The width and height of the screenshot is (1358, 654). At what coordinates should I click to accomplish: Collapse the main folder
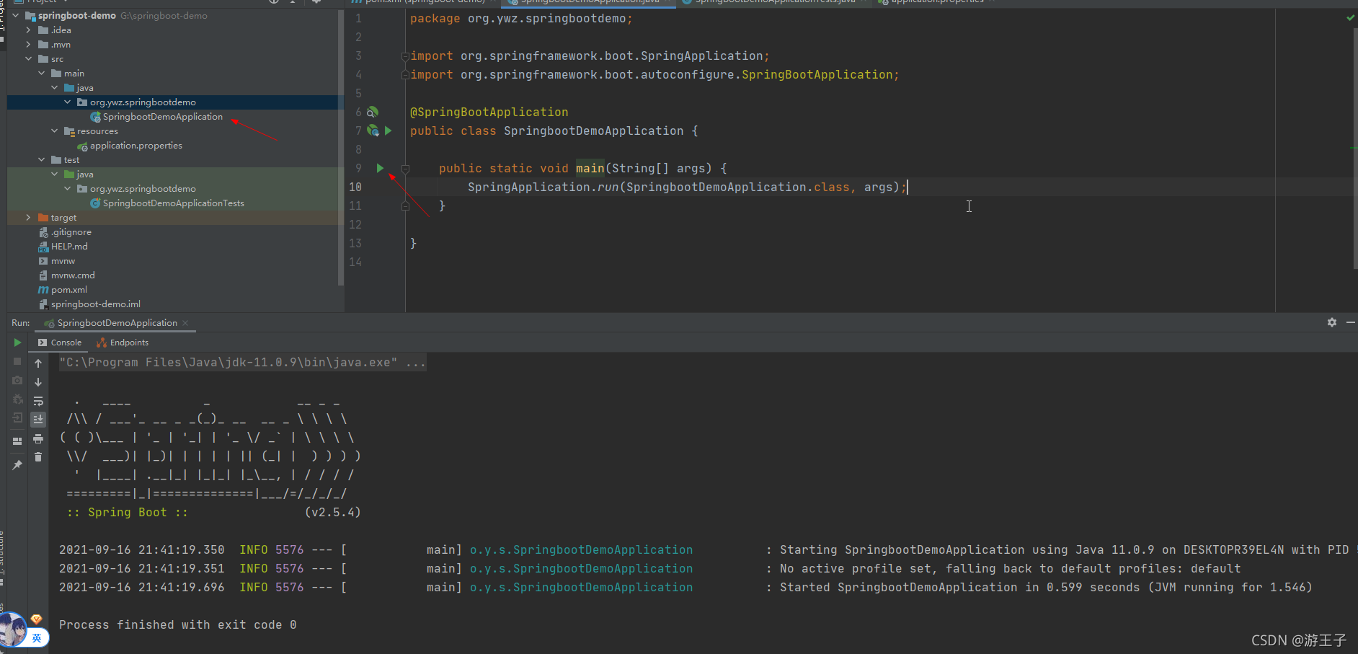coord(41,73)
